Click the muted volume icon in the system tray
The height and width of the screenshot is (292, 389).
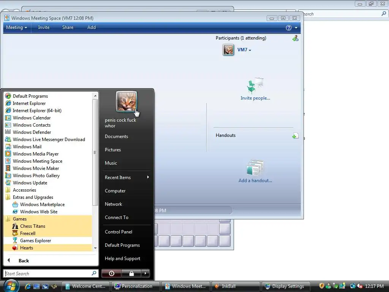(x=360, y=286)
